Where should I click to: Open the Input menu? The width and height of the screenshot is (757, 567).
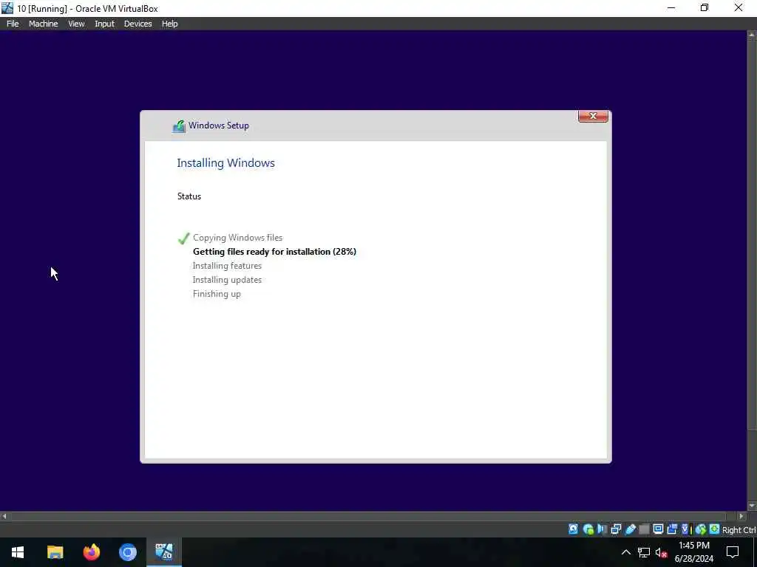[104, 24]
